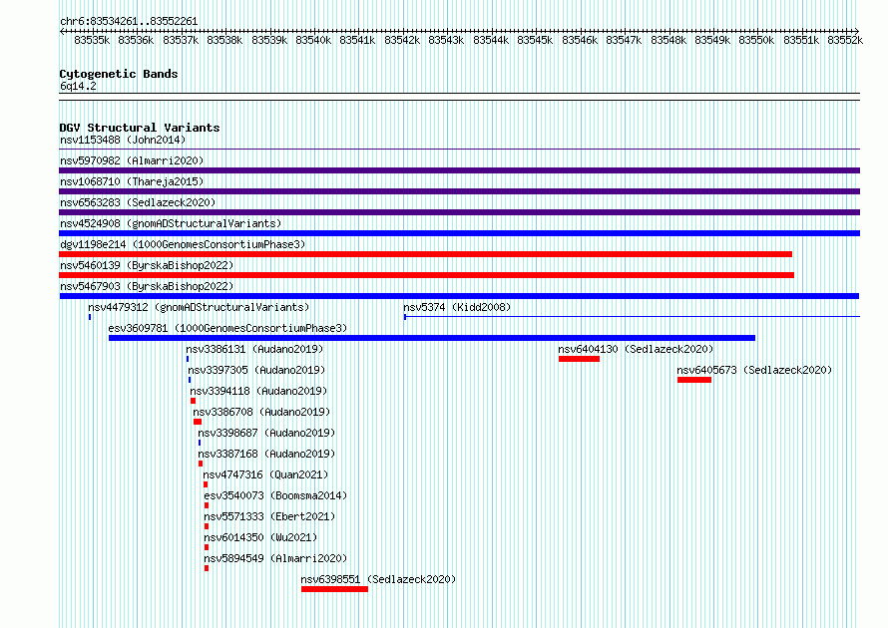
Task: Click the dgv1198e214 red bar
Action: pos(425,254)
